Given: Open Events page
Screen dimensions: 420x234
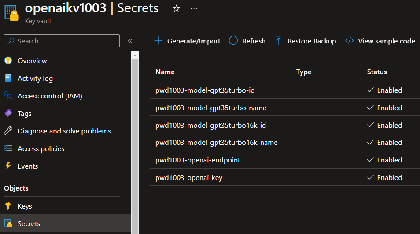Looking at the screenshot, I should pos(28,166).
